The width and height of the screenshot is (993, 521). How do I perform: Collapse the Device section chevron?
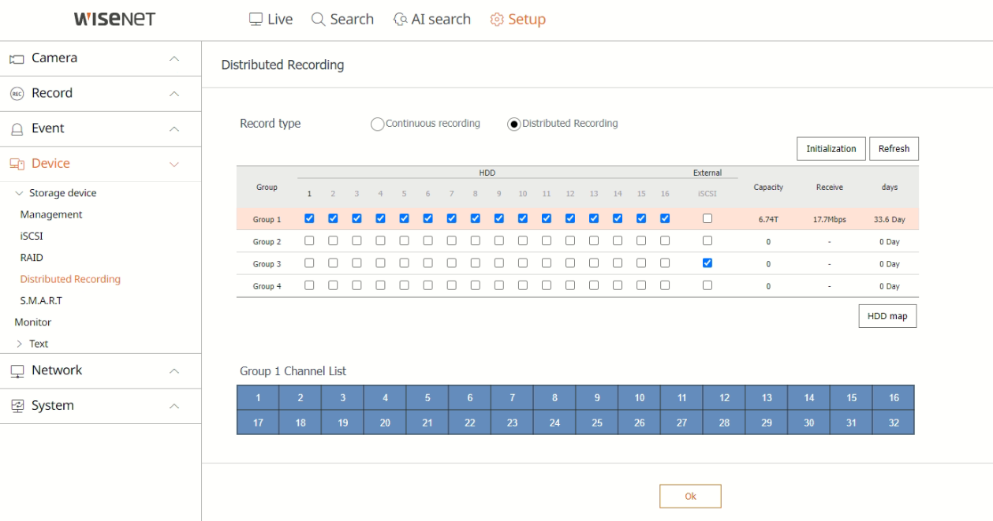[174, 164]
